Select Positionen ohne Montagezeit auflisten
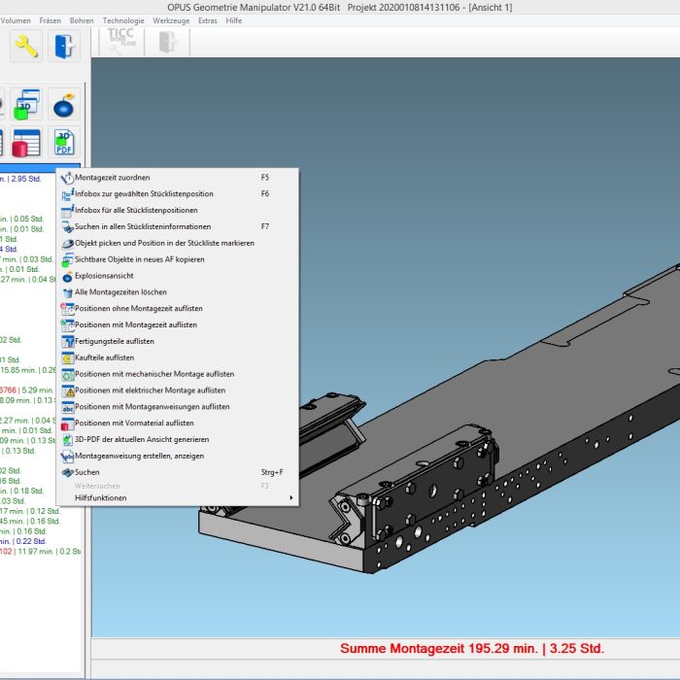The height and width of the screenshot is (680, 680). pyautogui.click(x=178, y=309)
